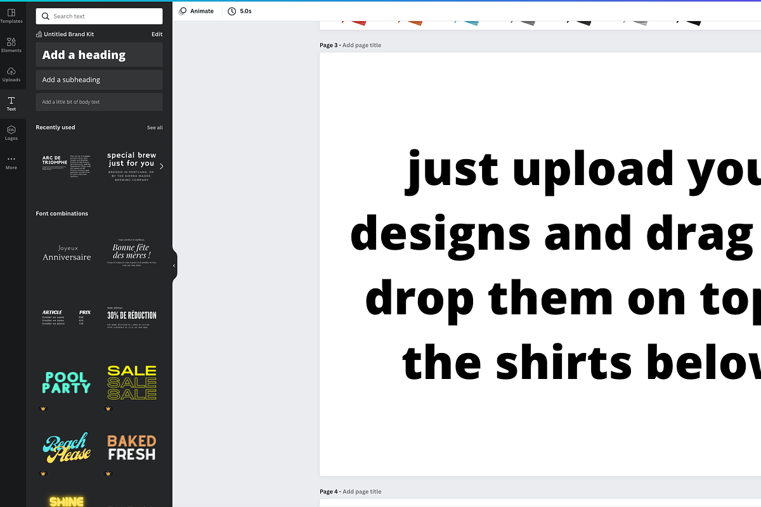Select the special brew just for you template
This screenshot has height=507, width=761.
coord(131,166)
